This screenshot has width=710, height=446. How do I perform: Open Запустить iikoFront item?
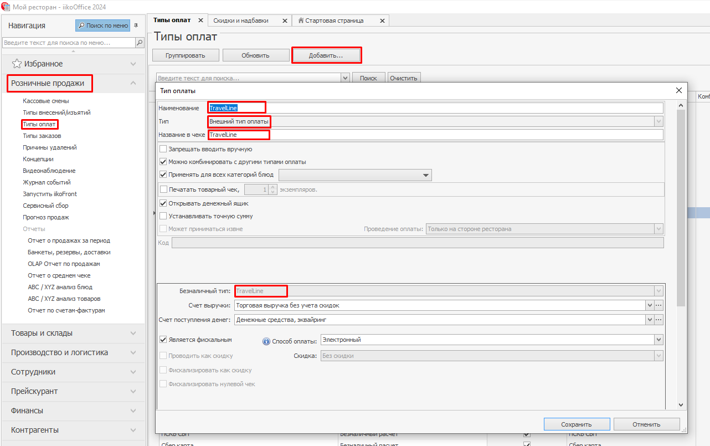pos(50,194)
